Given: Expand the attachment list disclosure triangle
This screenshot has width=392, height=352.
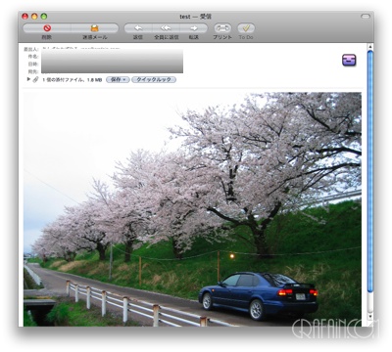Looking at the screenshot, I should click(28, 79).
